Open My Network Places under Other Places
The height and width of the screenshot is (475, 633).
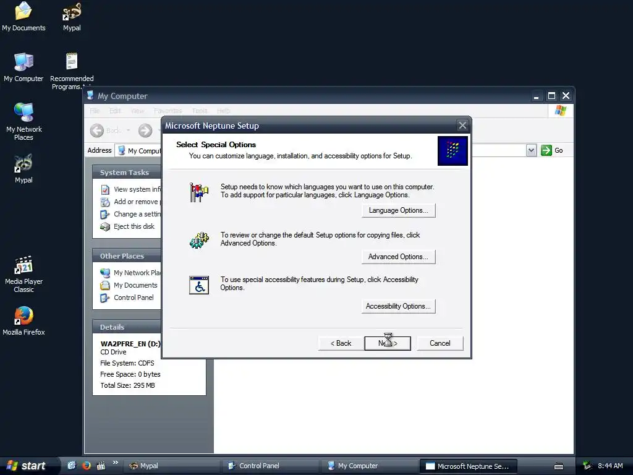click(x=137, y=273)
